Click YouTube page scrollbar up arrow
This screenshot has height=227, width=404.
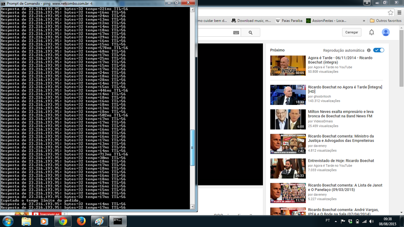tap(401, 29)
